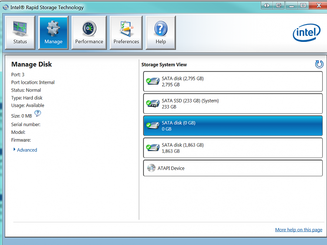The height and width of the screenshot is (245, 327).
Task: Click the 'Firmware:' label
Action: pyautogui.click(x=21, y=140)
